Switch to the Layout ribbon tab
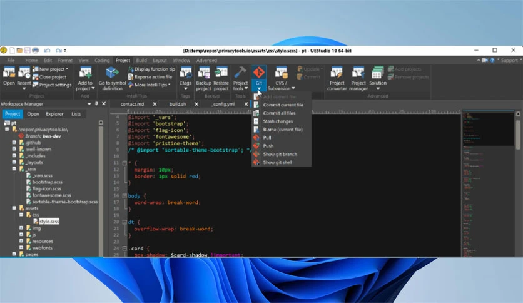Image resolution: width=523 pixels, height=303 pixels. pyautogui.click(x=160, y=60)
